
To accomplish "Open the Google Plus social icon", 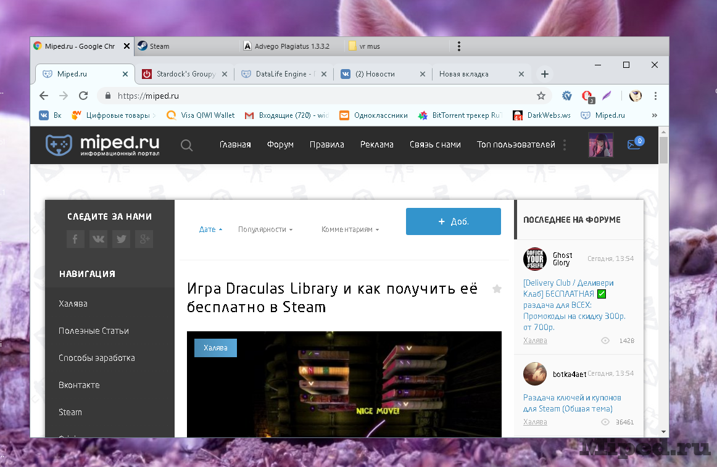I will point(144,239).
